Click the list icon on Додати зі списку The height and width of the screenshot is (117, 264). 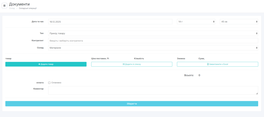123,64
